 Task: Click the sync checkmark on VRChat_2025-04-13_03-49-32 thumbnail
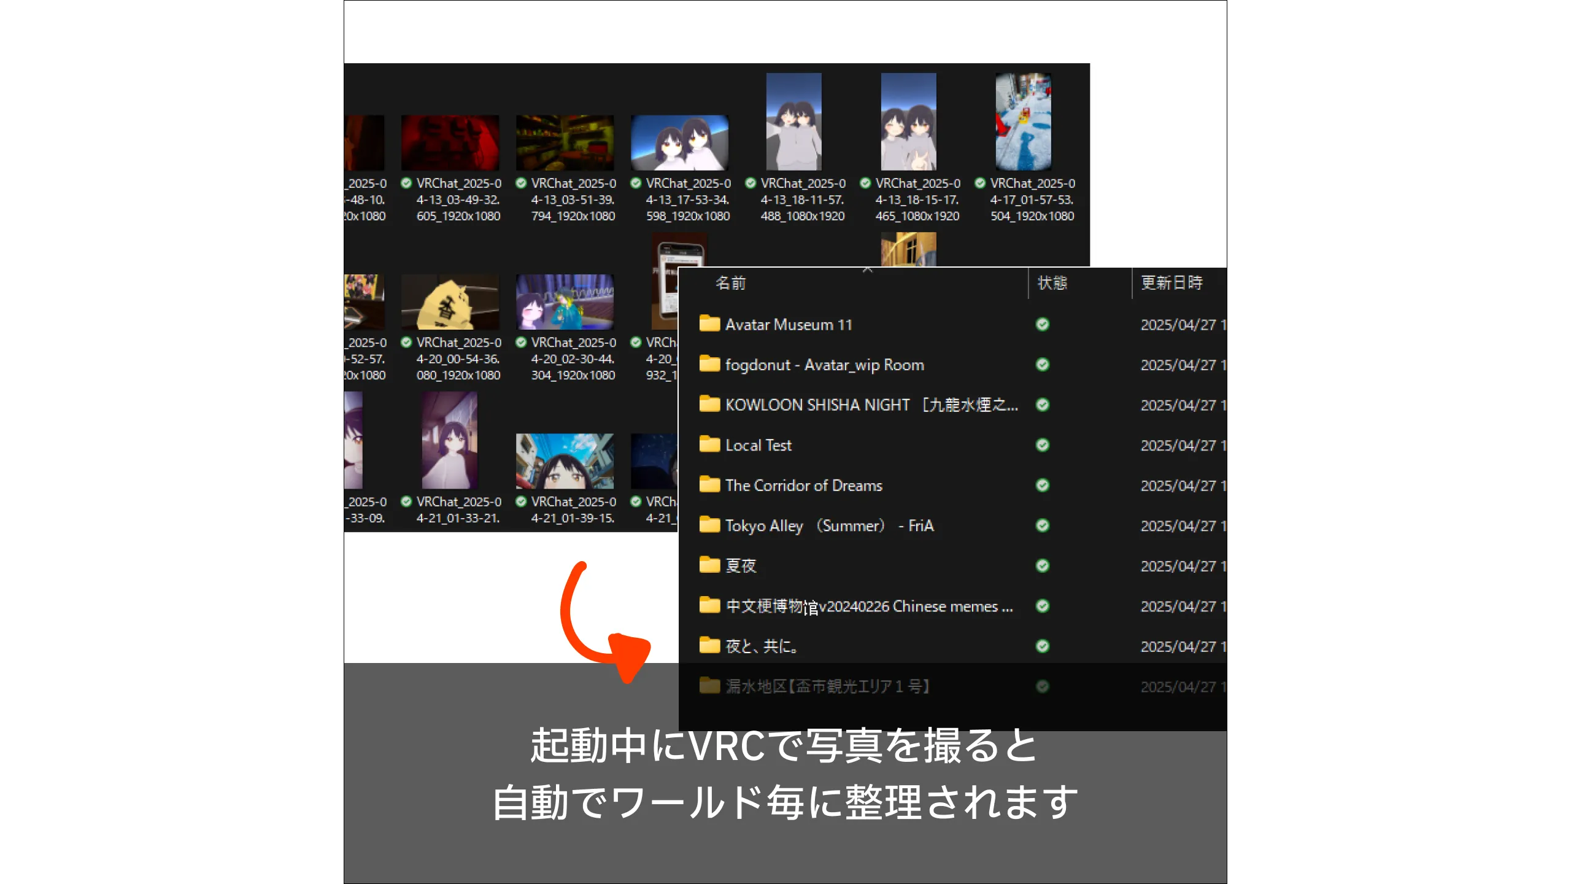point(407,182)
